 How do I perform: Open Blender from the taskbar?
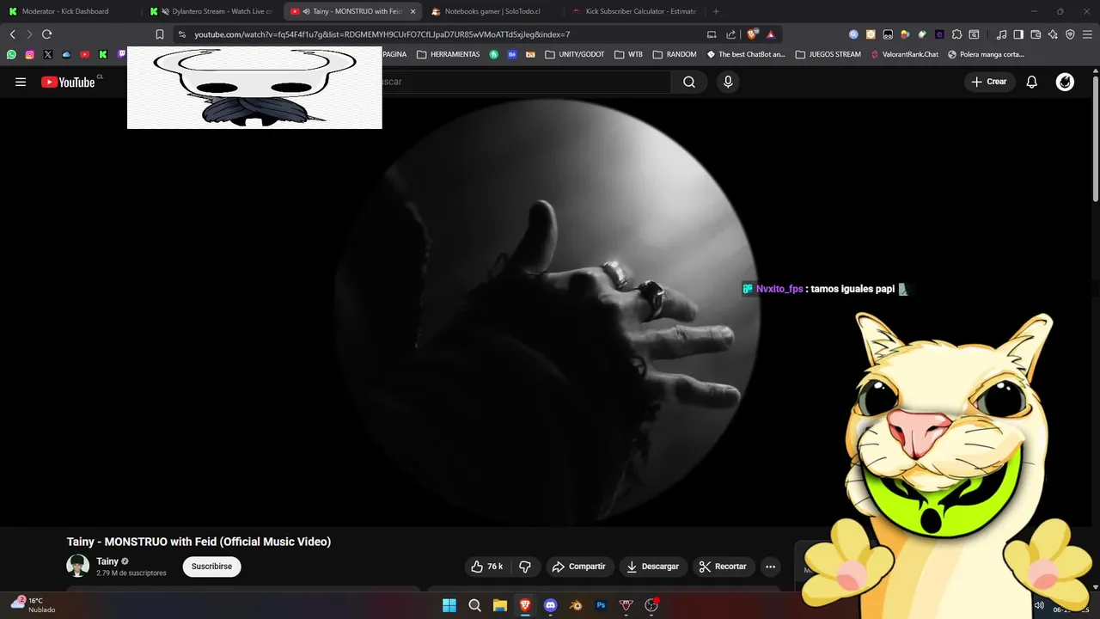tap(576, 605)
